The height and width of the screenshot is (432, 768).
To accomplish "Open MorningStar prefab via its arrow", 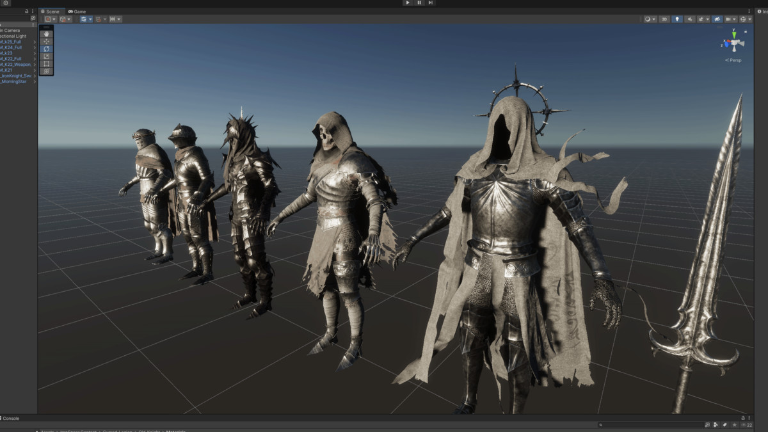I will pyautogui.click(x=35, y=81).
